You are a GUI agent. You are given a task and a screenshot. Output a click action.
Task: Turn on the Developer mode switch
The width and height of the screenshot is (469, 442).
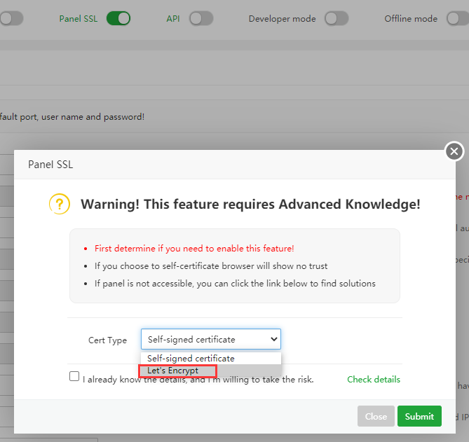(337, 19)
